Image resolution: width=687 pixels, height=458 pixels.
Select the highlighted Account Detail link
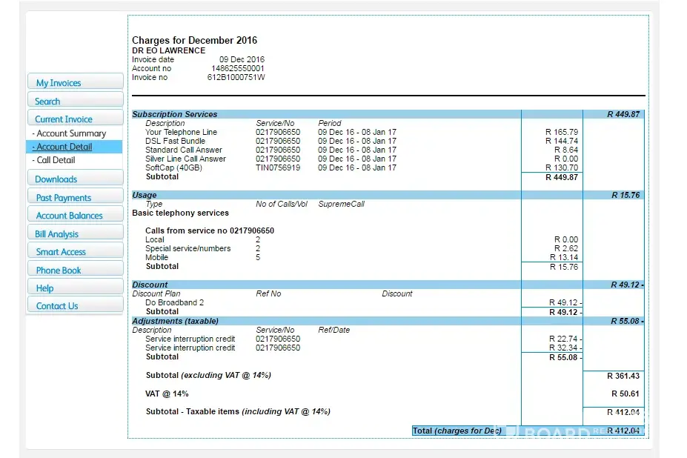64,147
